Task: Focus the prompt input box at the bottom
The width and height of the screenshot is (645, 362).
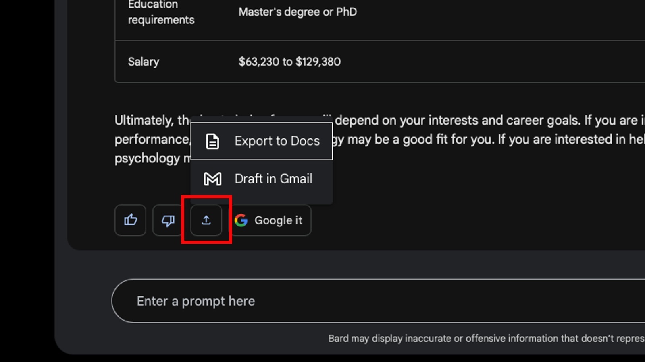Action: coord(282,301)
